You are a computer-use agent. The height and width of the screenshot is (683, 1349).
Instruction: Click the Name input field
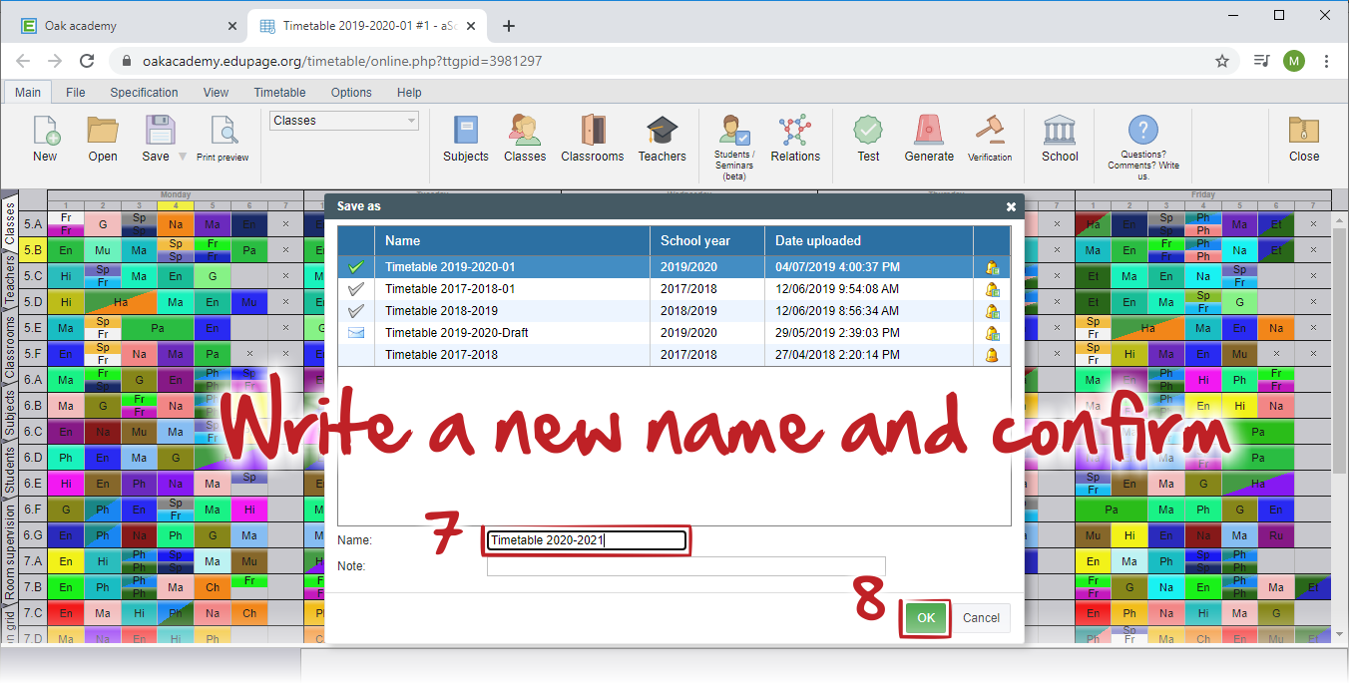coord(587,540)
